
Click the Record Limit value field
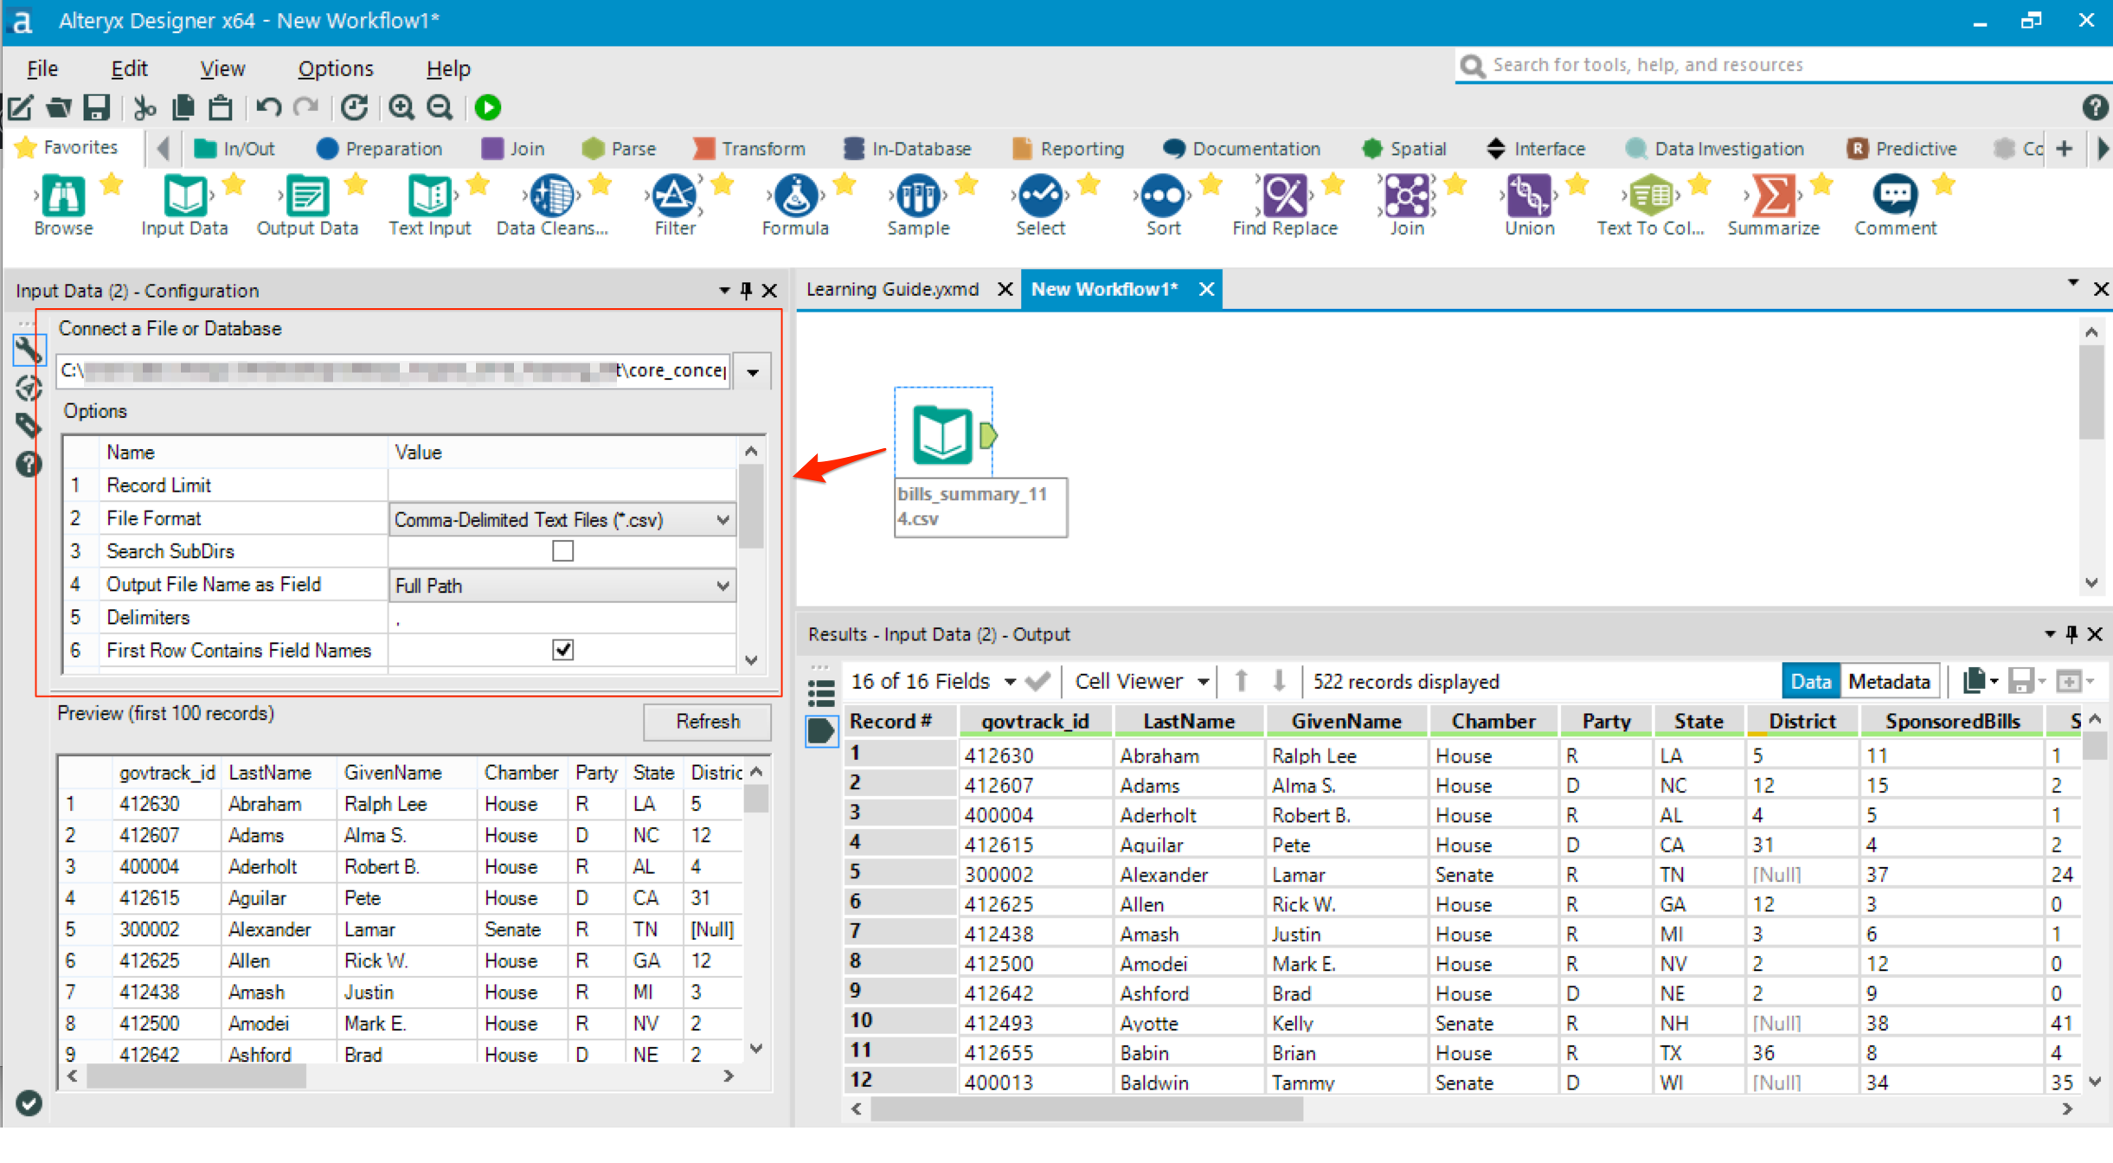[562, 485]
